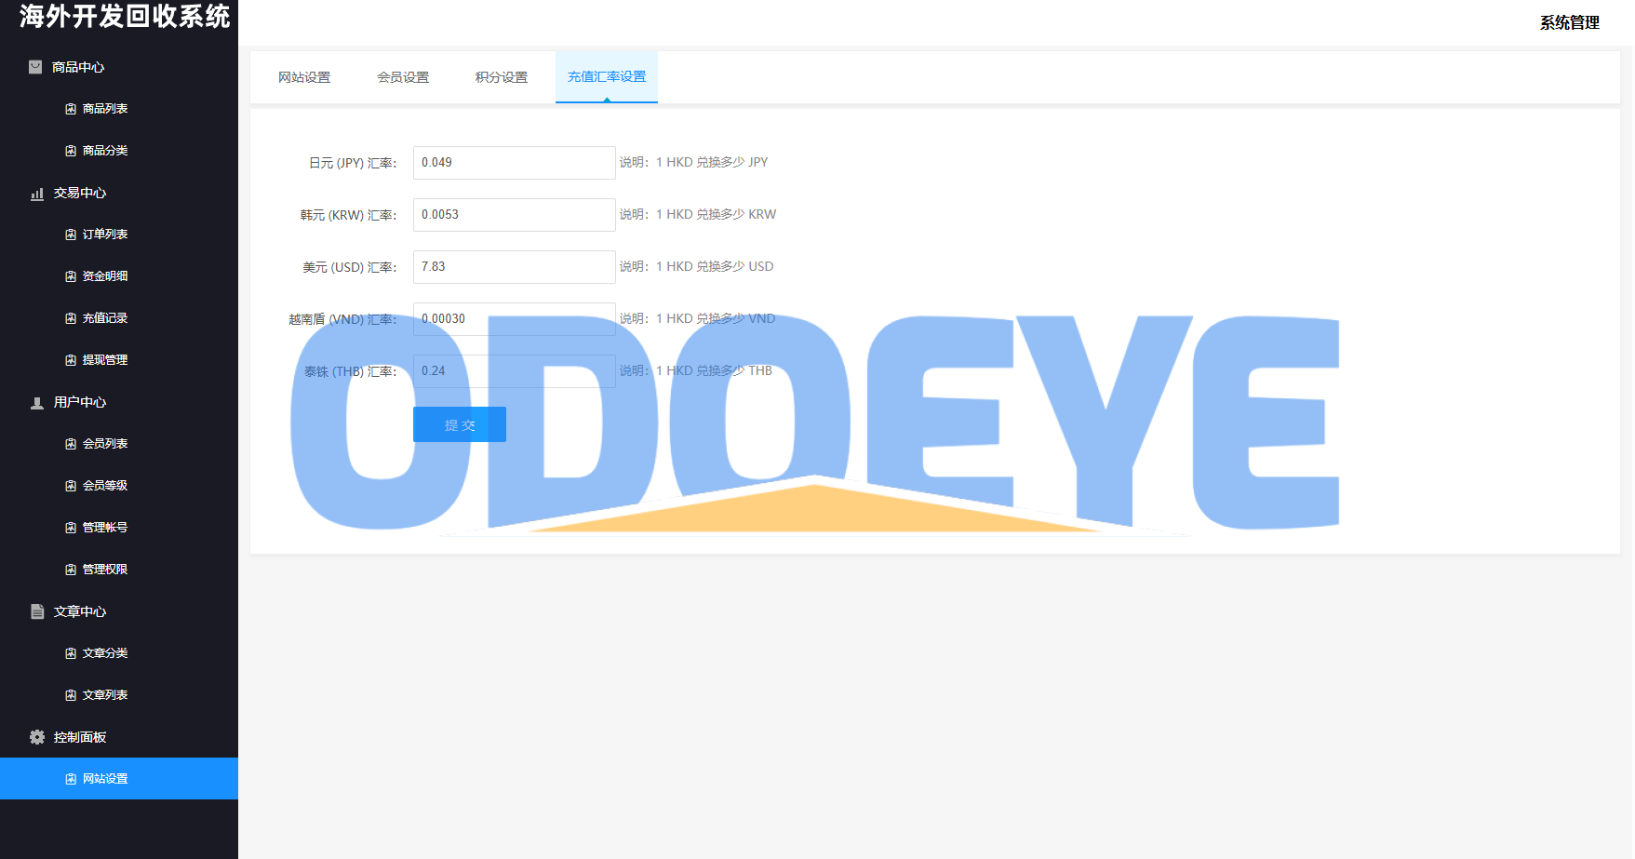The height and width of the screenshot is (859, 1635).
Task: Click the 美元 (USD) 汇率 label
Action: (x=350, y=267)
